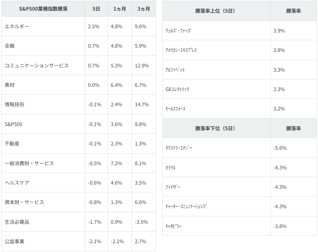The height and width of the screenshot is (252, 318).
Task: Click the 一般消費財・サービス sector label
Action: (x=29, y=163)
